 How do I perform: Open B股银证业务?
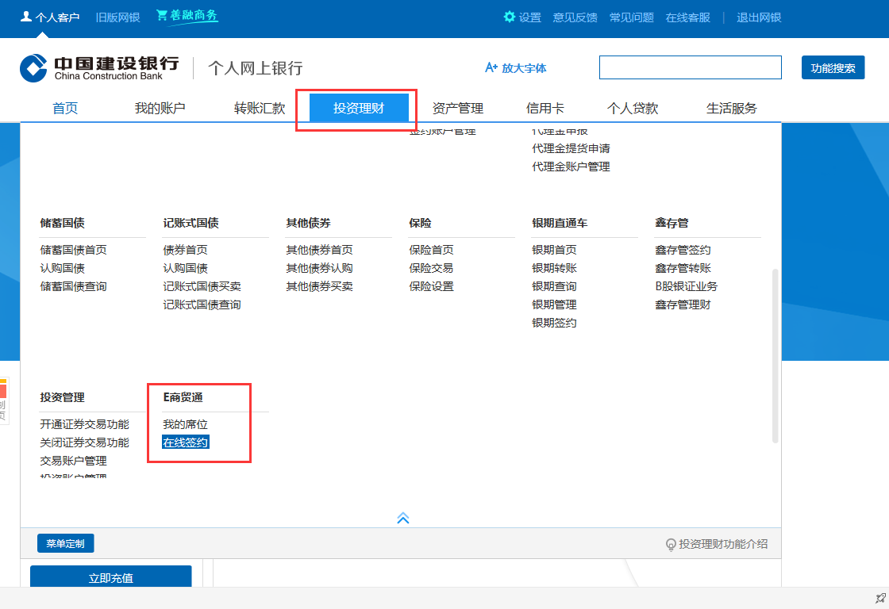(x=686, y=286)
